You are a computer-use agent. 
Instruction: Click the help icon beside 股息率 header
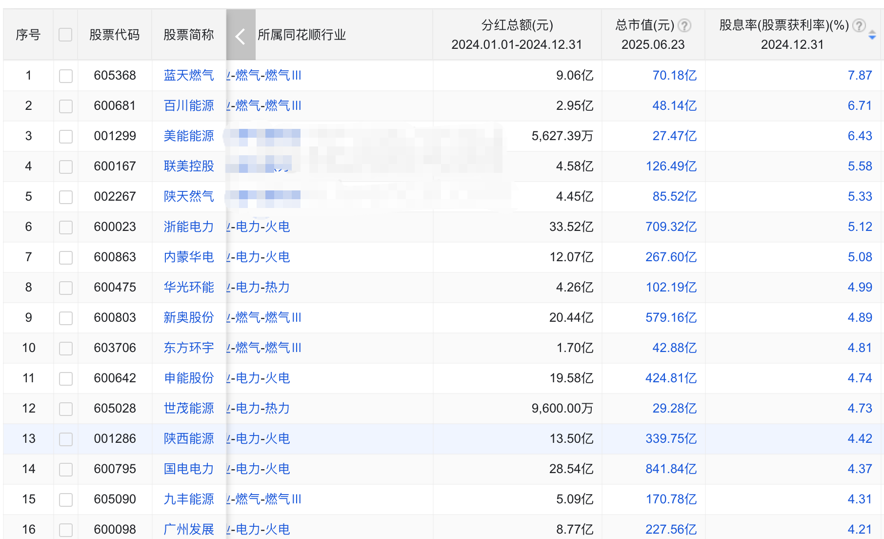(x=859, y=25)
